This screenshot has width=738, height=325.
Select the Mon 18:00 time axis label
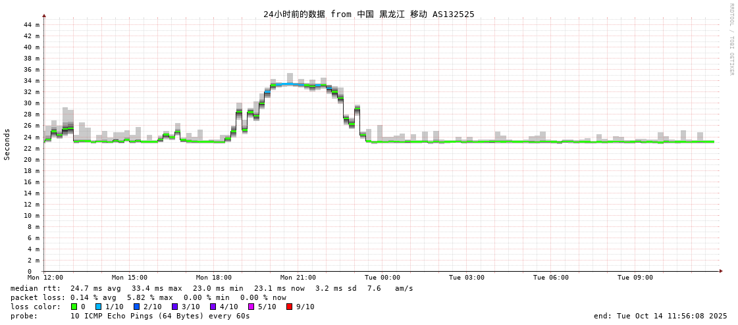click(x=214, y=278)
